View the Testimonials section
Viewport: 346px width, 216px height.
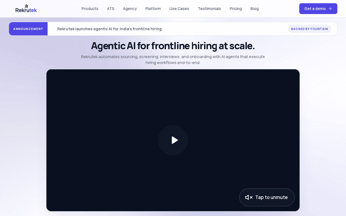pos(209,9)
